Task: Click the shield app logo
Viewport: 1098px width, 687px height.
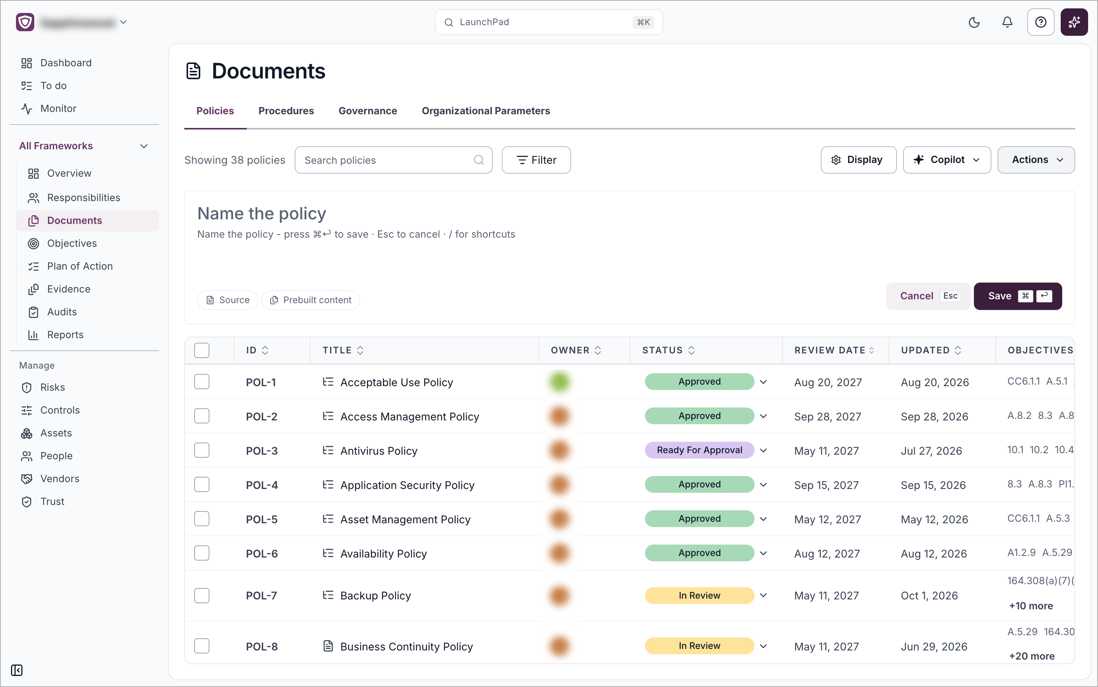Action: click(25, 22)
